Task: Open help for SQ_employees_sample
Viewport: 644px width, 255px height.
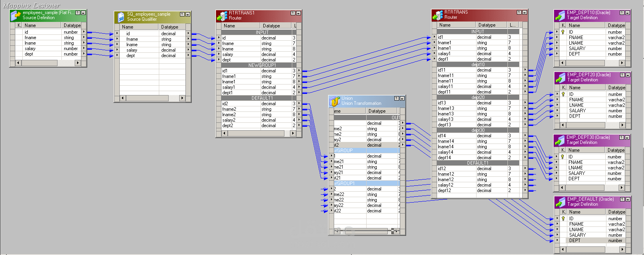Action: click(x=182, y=14)
